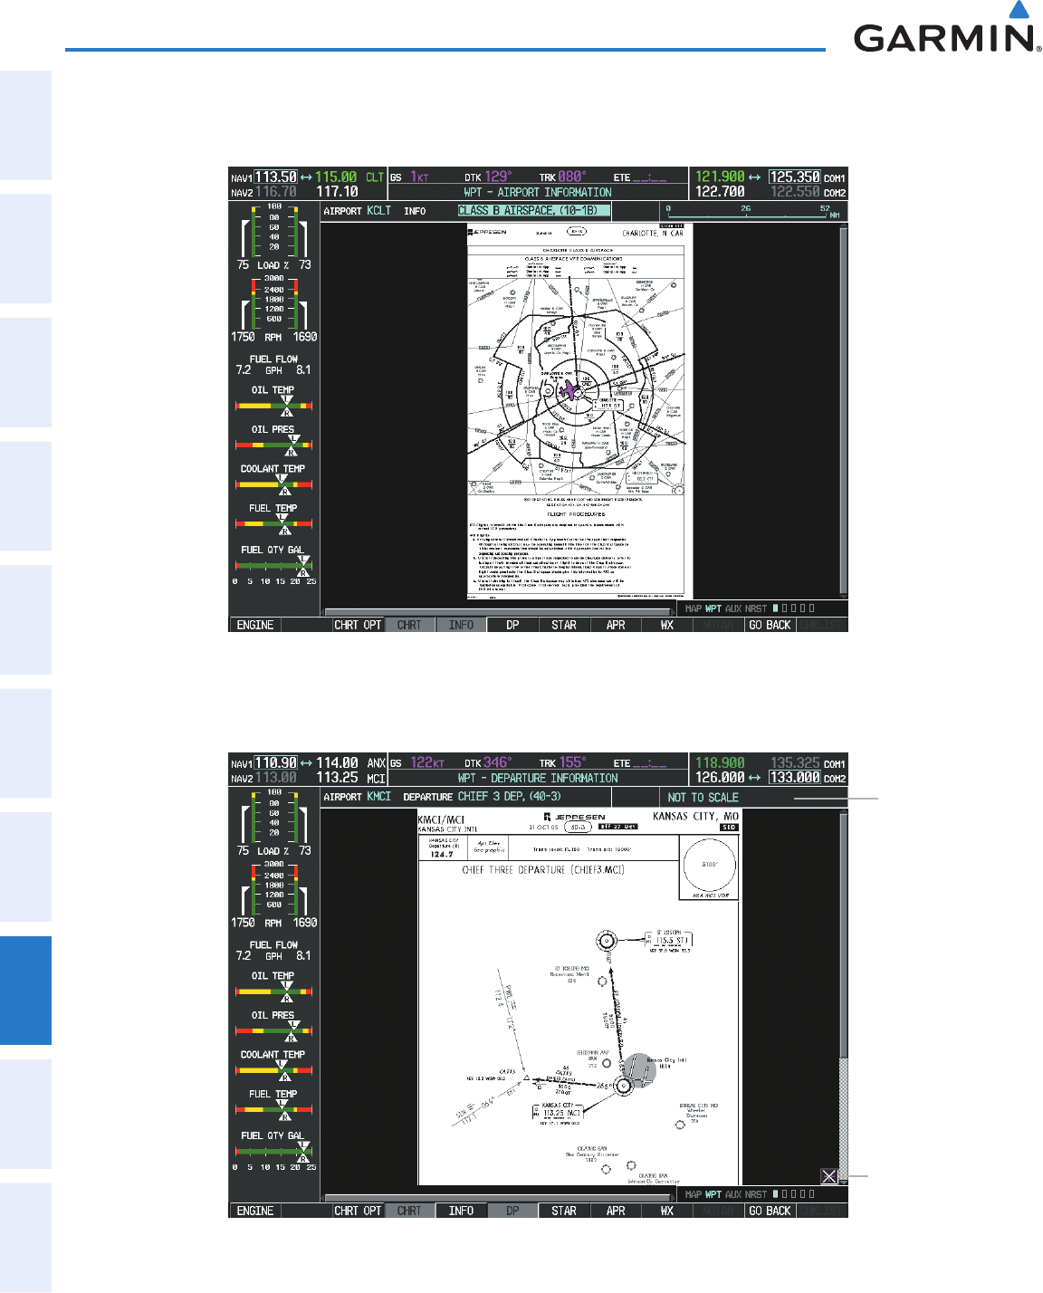Open WX softkey on the KMCI display
Viewport: 1043px width, 1293px height.
(x=667, y=1211)
